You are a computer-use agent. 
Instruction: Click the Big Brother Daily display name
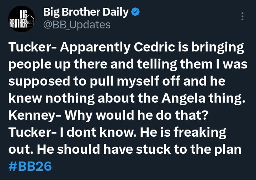pyautogui.click(x=86, y=12)
